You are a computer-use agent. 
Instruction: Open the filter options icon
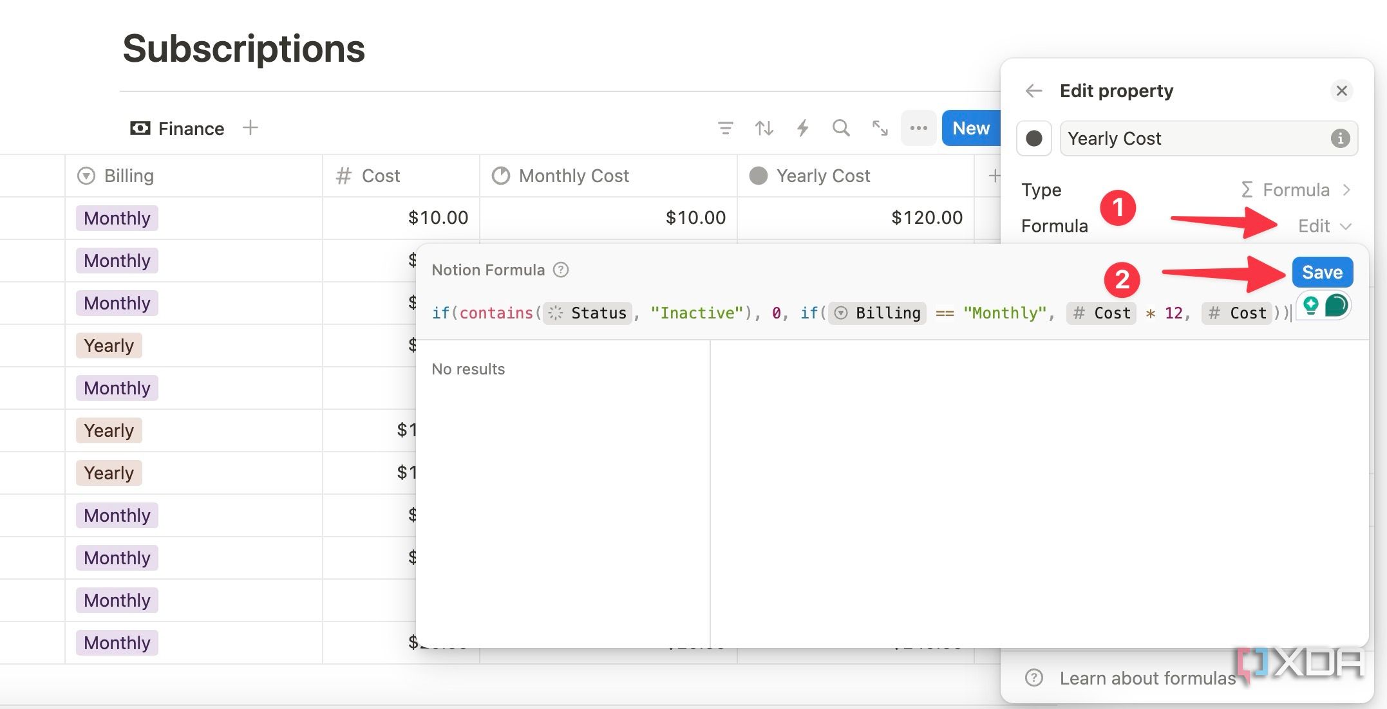pyautogui.click(x=726, y=128)
